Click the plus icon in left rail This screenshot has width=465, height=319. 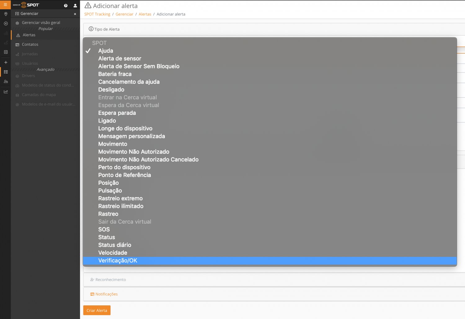6,62
